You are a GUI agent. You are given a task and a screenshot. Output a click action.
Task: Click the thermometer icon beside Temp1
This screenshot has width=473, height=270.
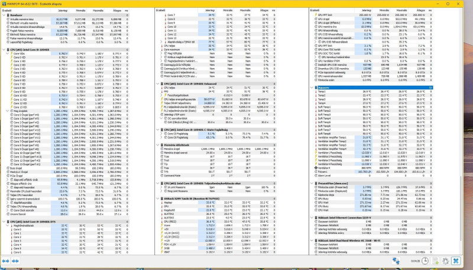point(316,92)
